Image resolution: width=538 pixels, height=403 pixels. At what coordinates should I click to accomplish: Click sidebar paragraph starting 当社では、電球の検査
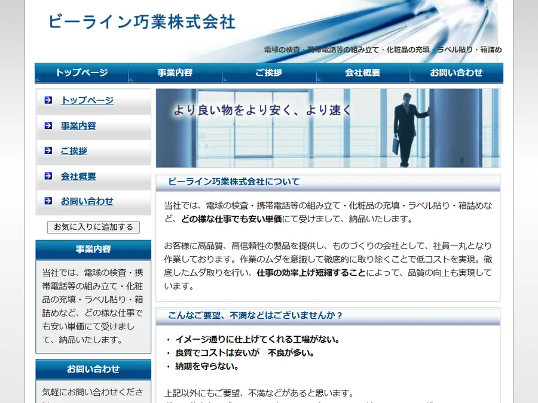[x=93, y=306]
